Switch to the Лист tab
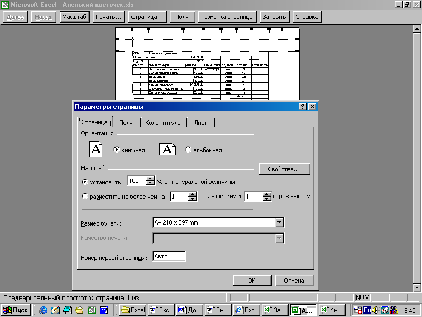422x317 pixels. point(200,123)
